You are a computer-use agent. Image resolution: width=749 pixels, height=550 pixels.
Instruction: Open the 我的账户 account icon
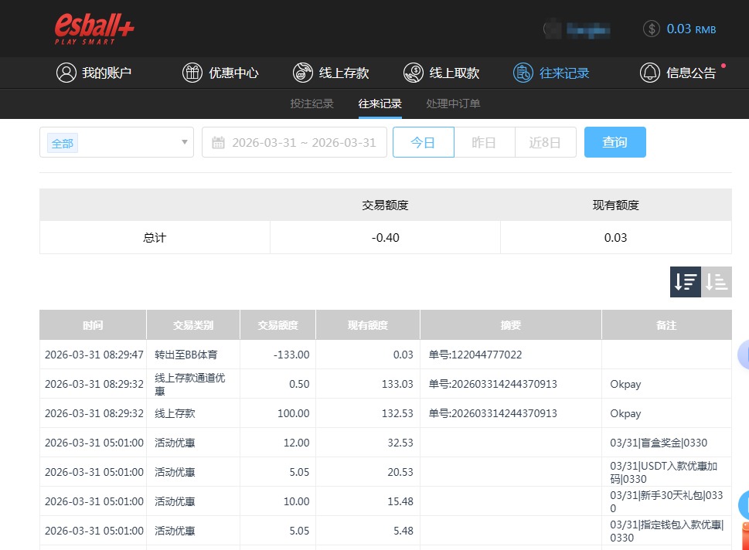click(66, 72)
